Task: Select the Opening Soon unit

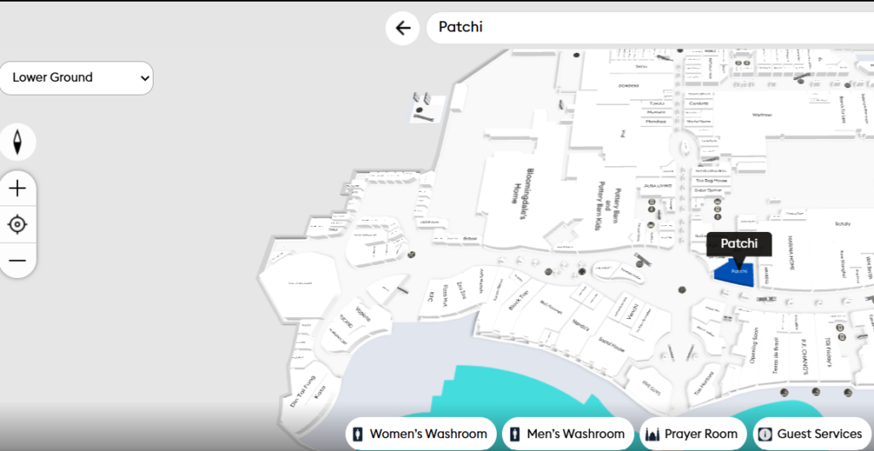Action: click(755, 345)
